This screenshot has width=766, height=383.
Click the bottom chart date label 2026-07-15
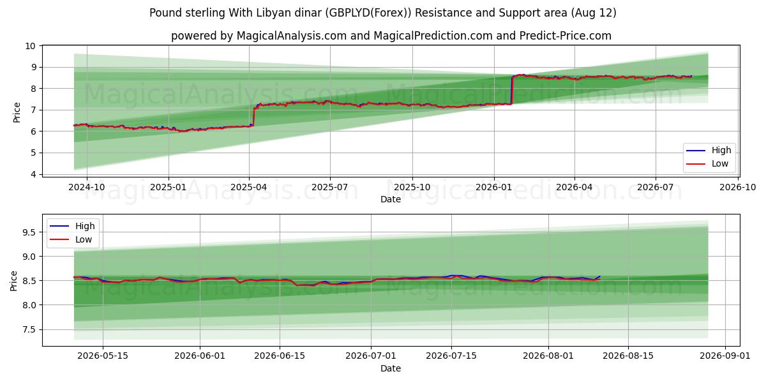click(x=452, y=357)
